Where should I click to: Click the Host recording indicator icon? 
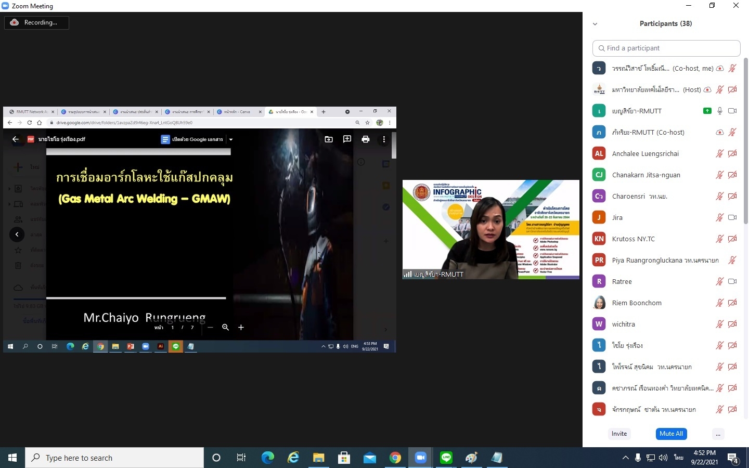click(707, 89)
